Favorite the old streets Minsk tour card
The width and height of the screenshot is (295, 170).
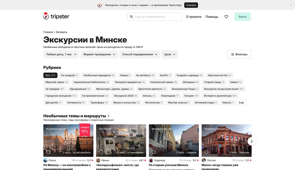pyautogui.click(x=153, y=152)
